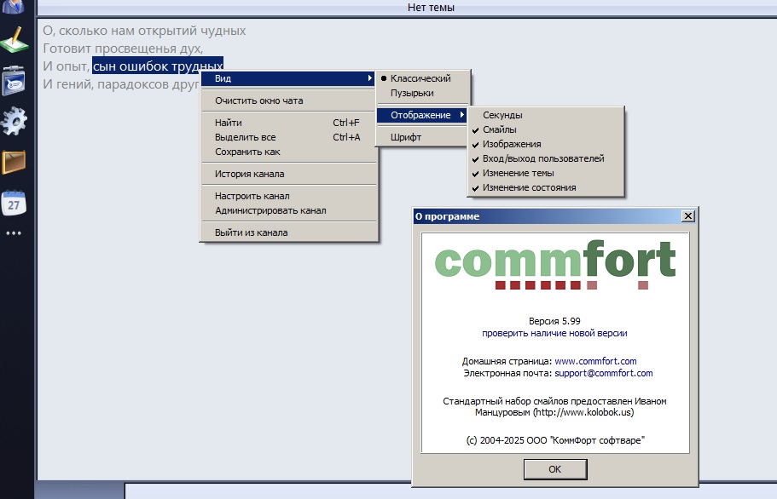Click the brown folder icon in sidebar
This screenshot has height=499, width=777.
pos(14,162)
